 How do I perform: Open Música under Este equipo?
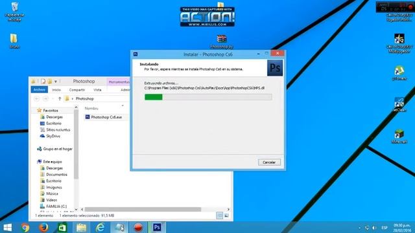52,194
